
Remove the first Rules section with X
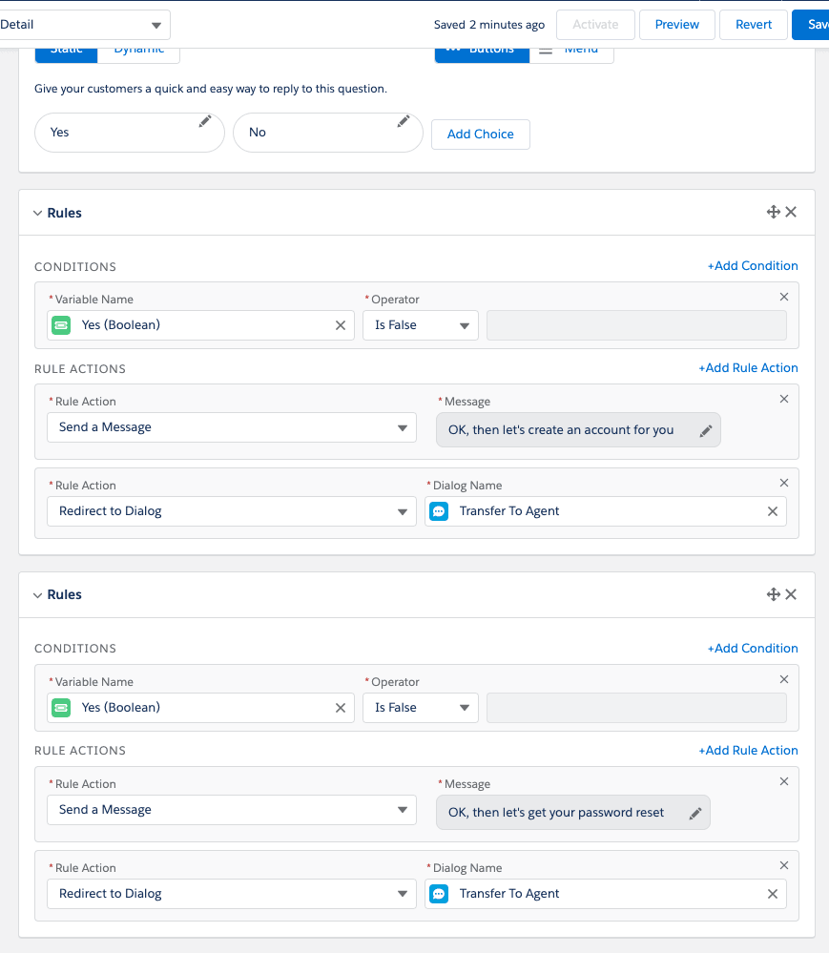pos(791,212)
